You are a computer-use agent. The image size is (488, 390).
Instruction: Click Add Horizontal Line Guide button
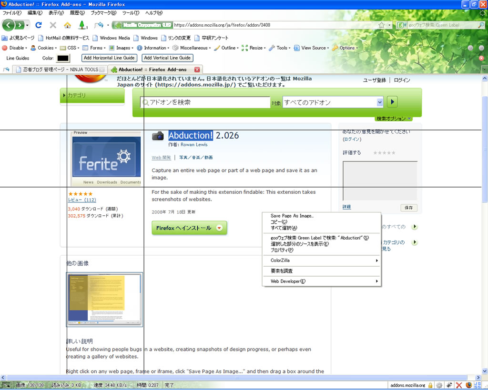(109, 58)
